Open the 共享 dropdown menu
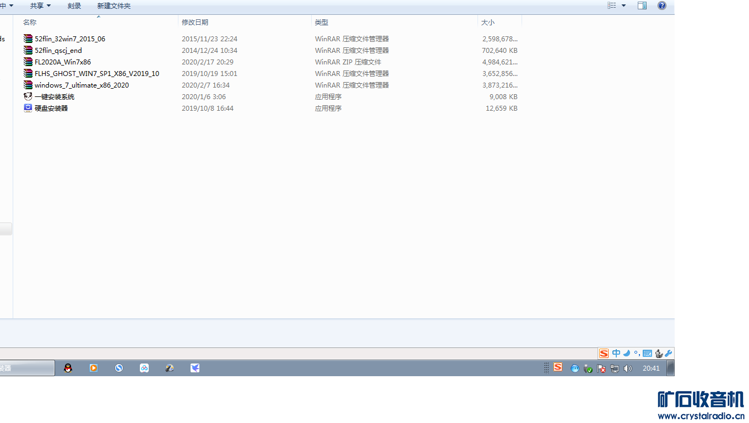The width and height of the screenshot is (749, 423). coord(40,6)
